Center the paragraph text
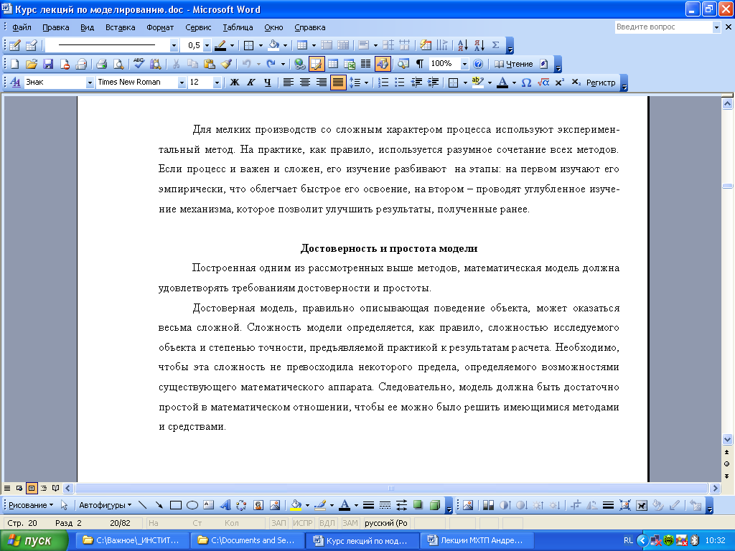Image resolution: width=735 pixels, height=551 pixels. click(304, 83)
